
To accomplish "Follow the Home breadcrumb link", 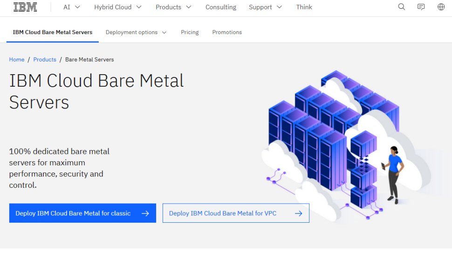I will (17, 59).
